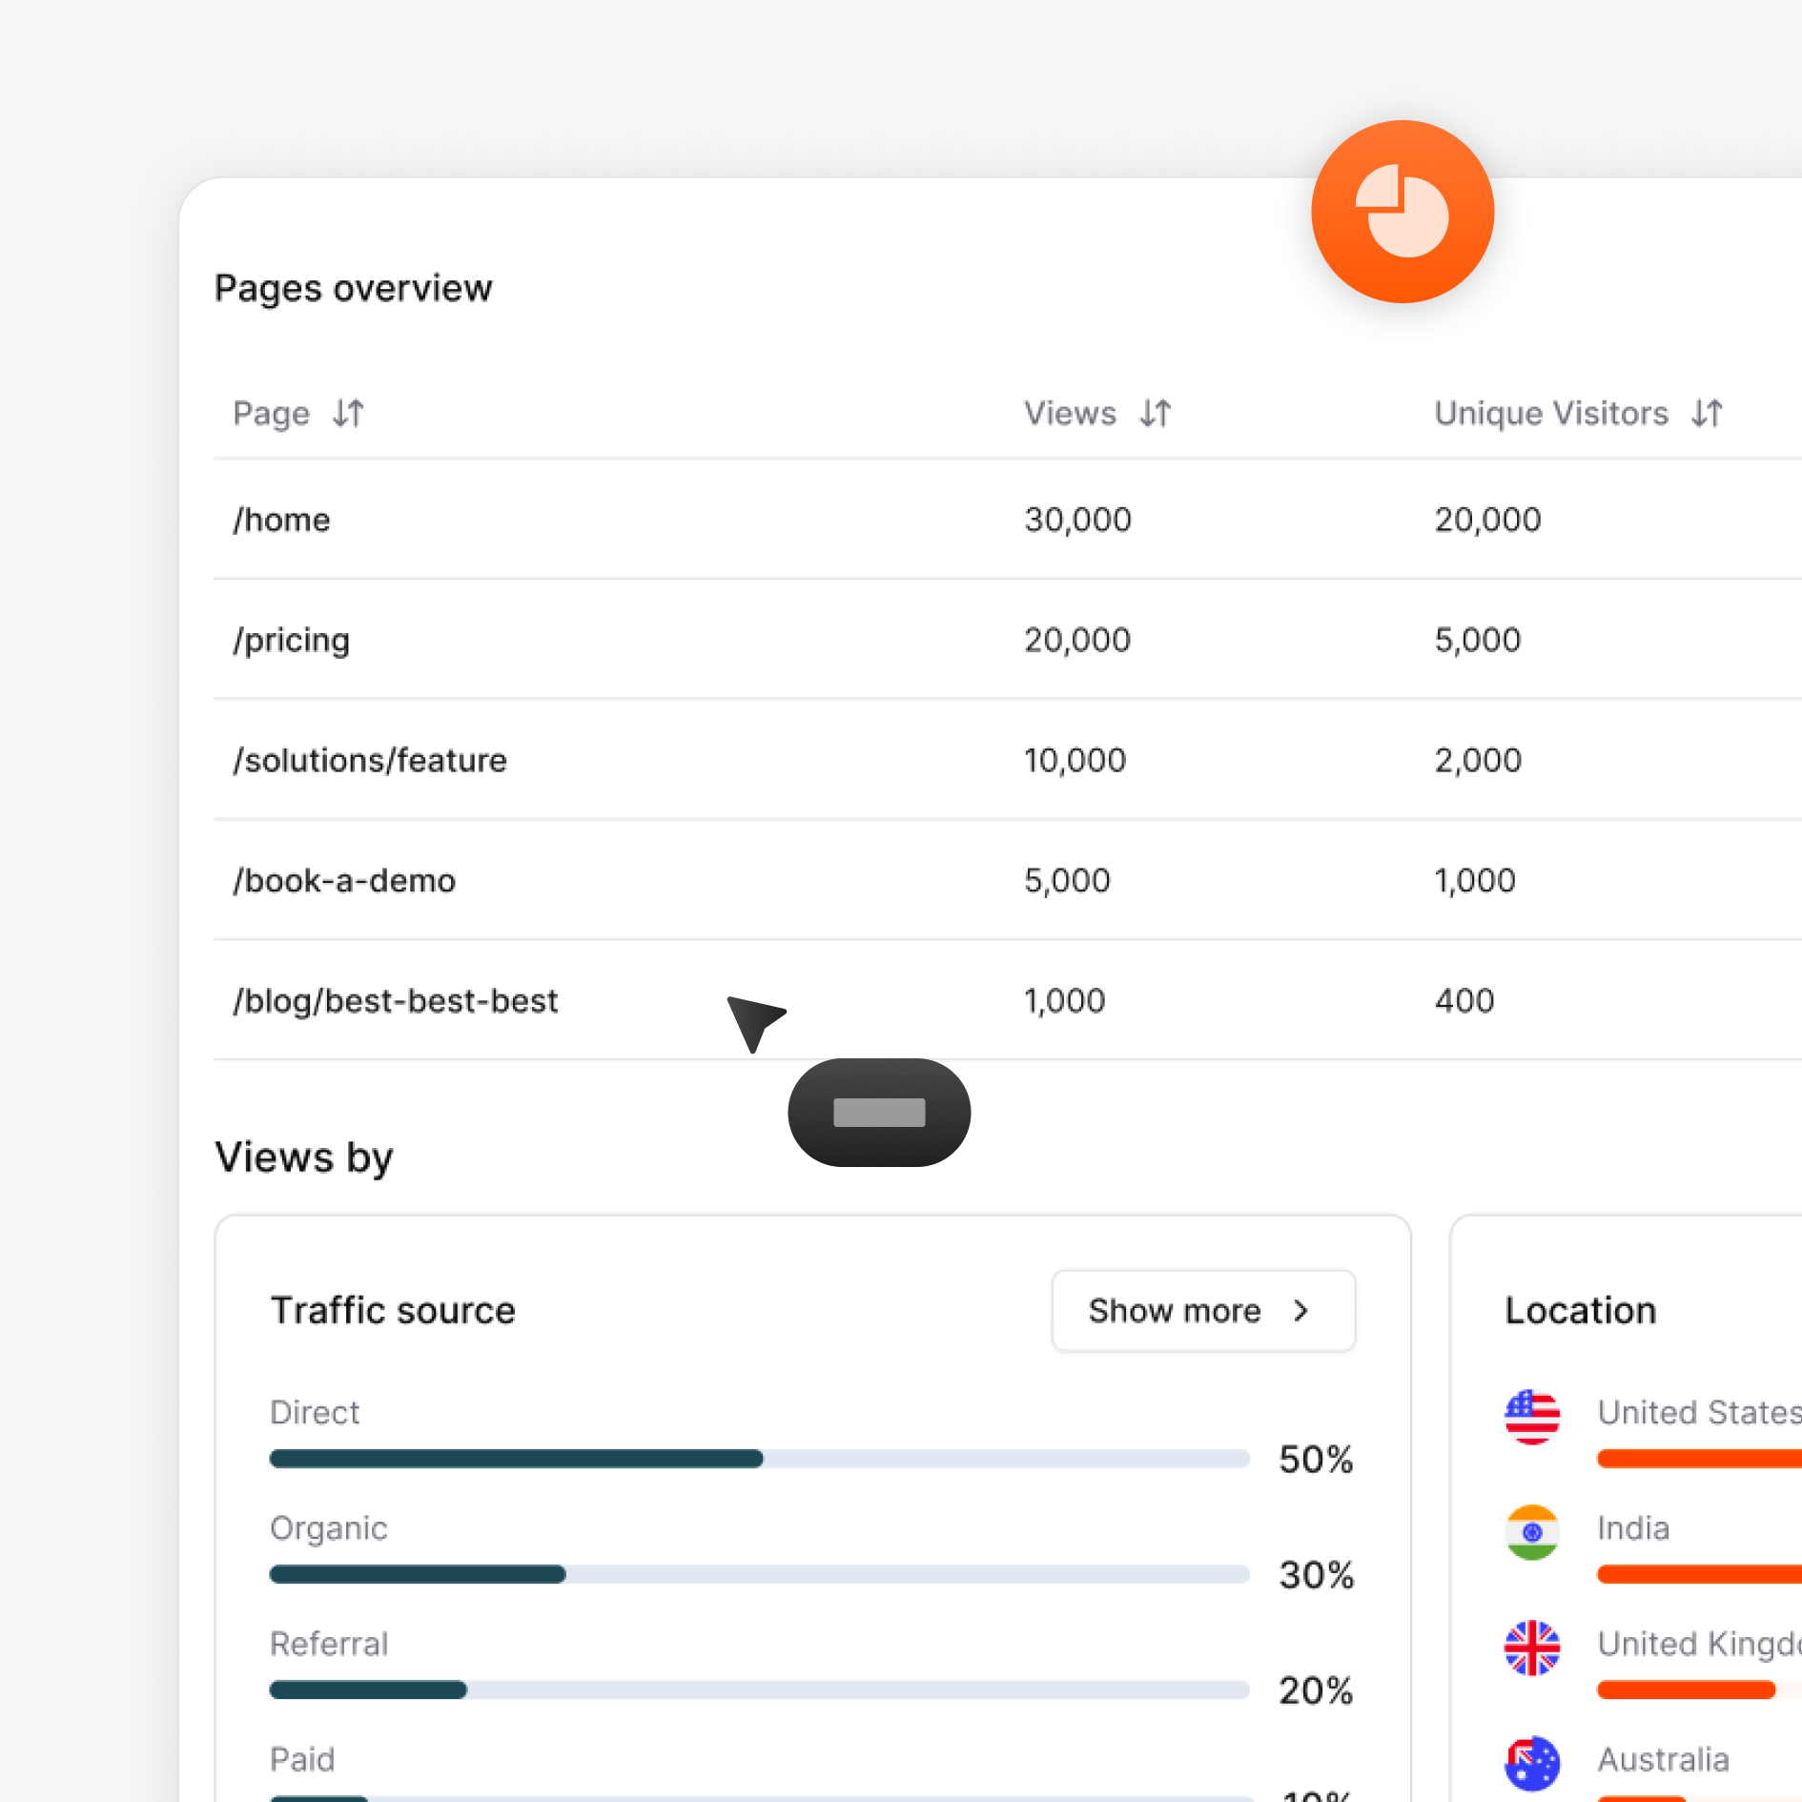Screen dimensions: 1802x1802
Task: Click the Page column header label
Action: 272,414
